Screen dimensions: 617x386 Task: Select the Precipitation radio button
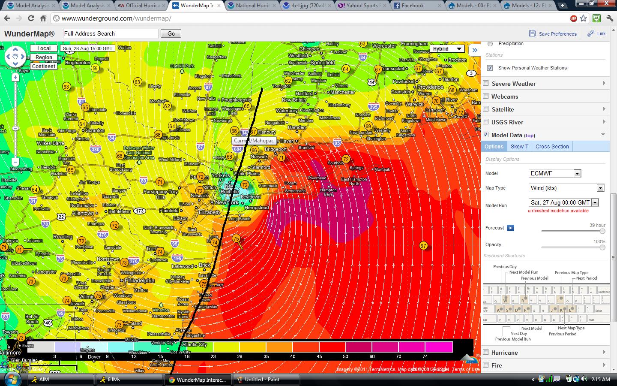(490, 44)
